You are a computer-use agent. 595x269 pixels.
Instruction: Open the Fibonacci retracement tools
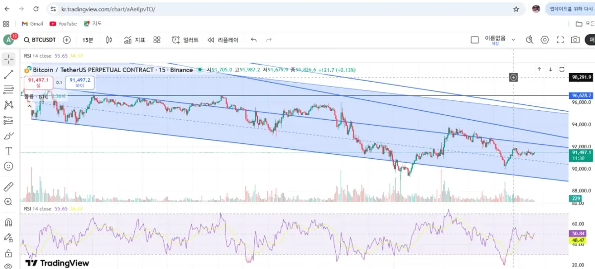click(x=8, y=90)
